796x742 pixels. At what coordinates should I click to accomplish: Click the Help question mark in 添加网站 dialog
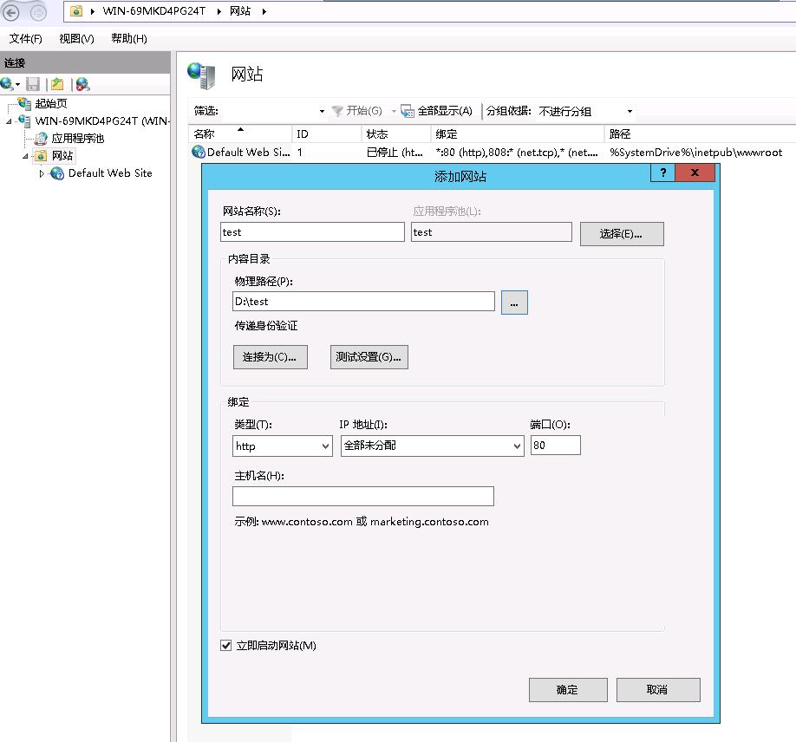[662, 173]
